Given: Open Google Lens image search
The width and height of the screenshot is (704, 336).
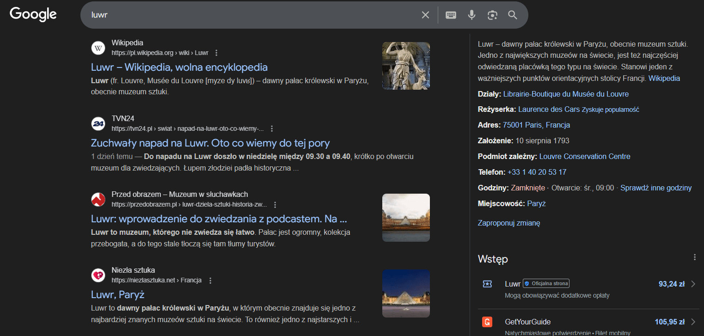Looking at the screenshot, I should tap(492, 15).
